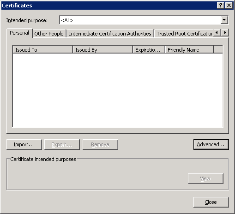Click the tab strip left scroll arrow
Screen dimensions: 235x214
[x=217, y=32]
